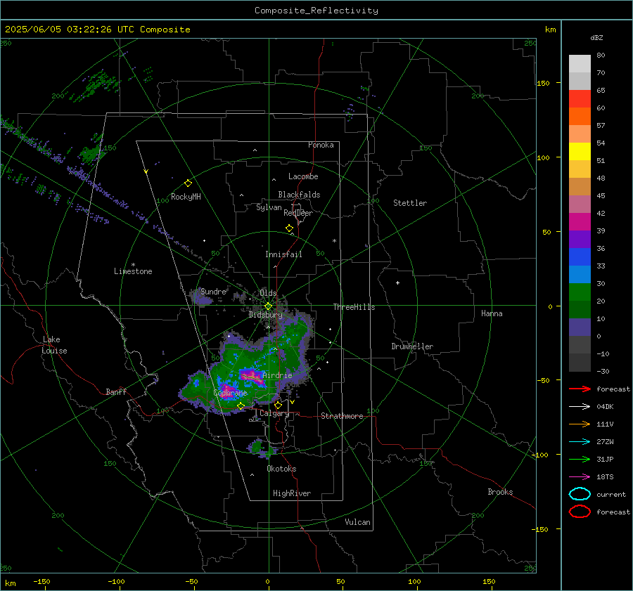Click the Airdrie city label
Image resolution: width=633 pixels, height=591 pixels.
[x=277, y=375]
